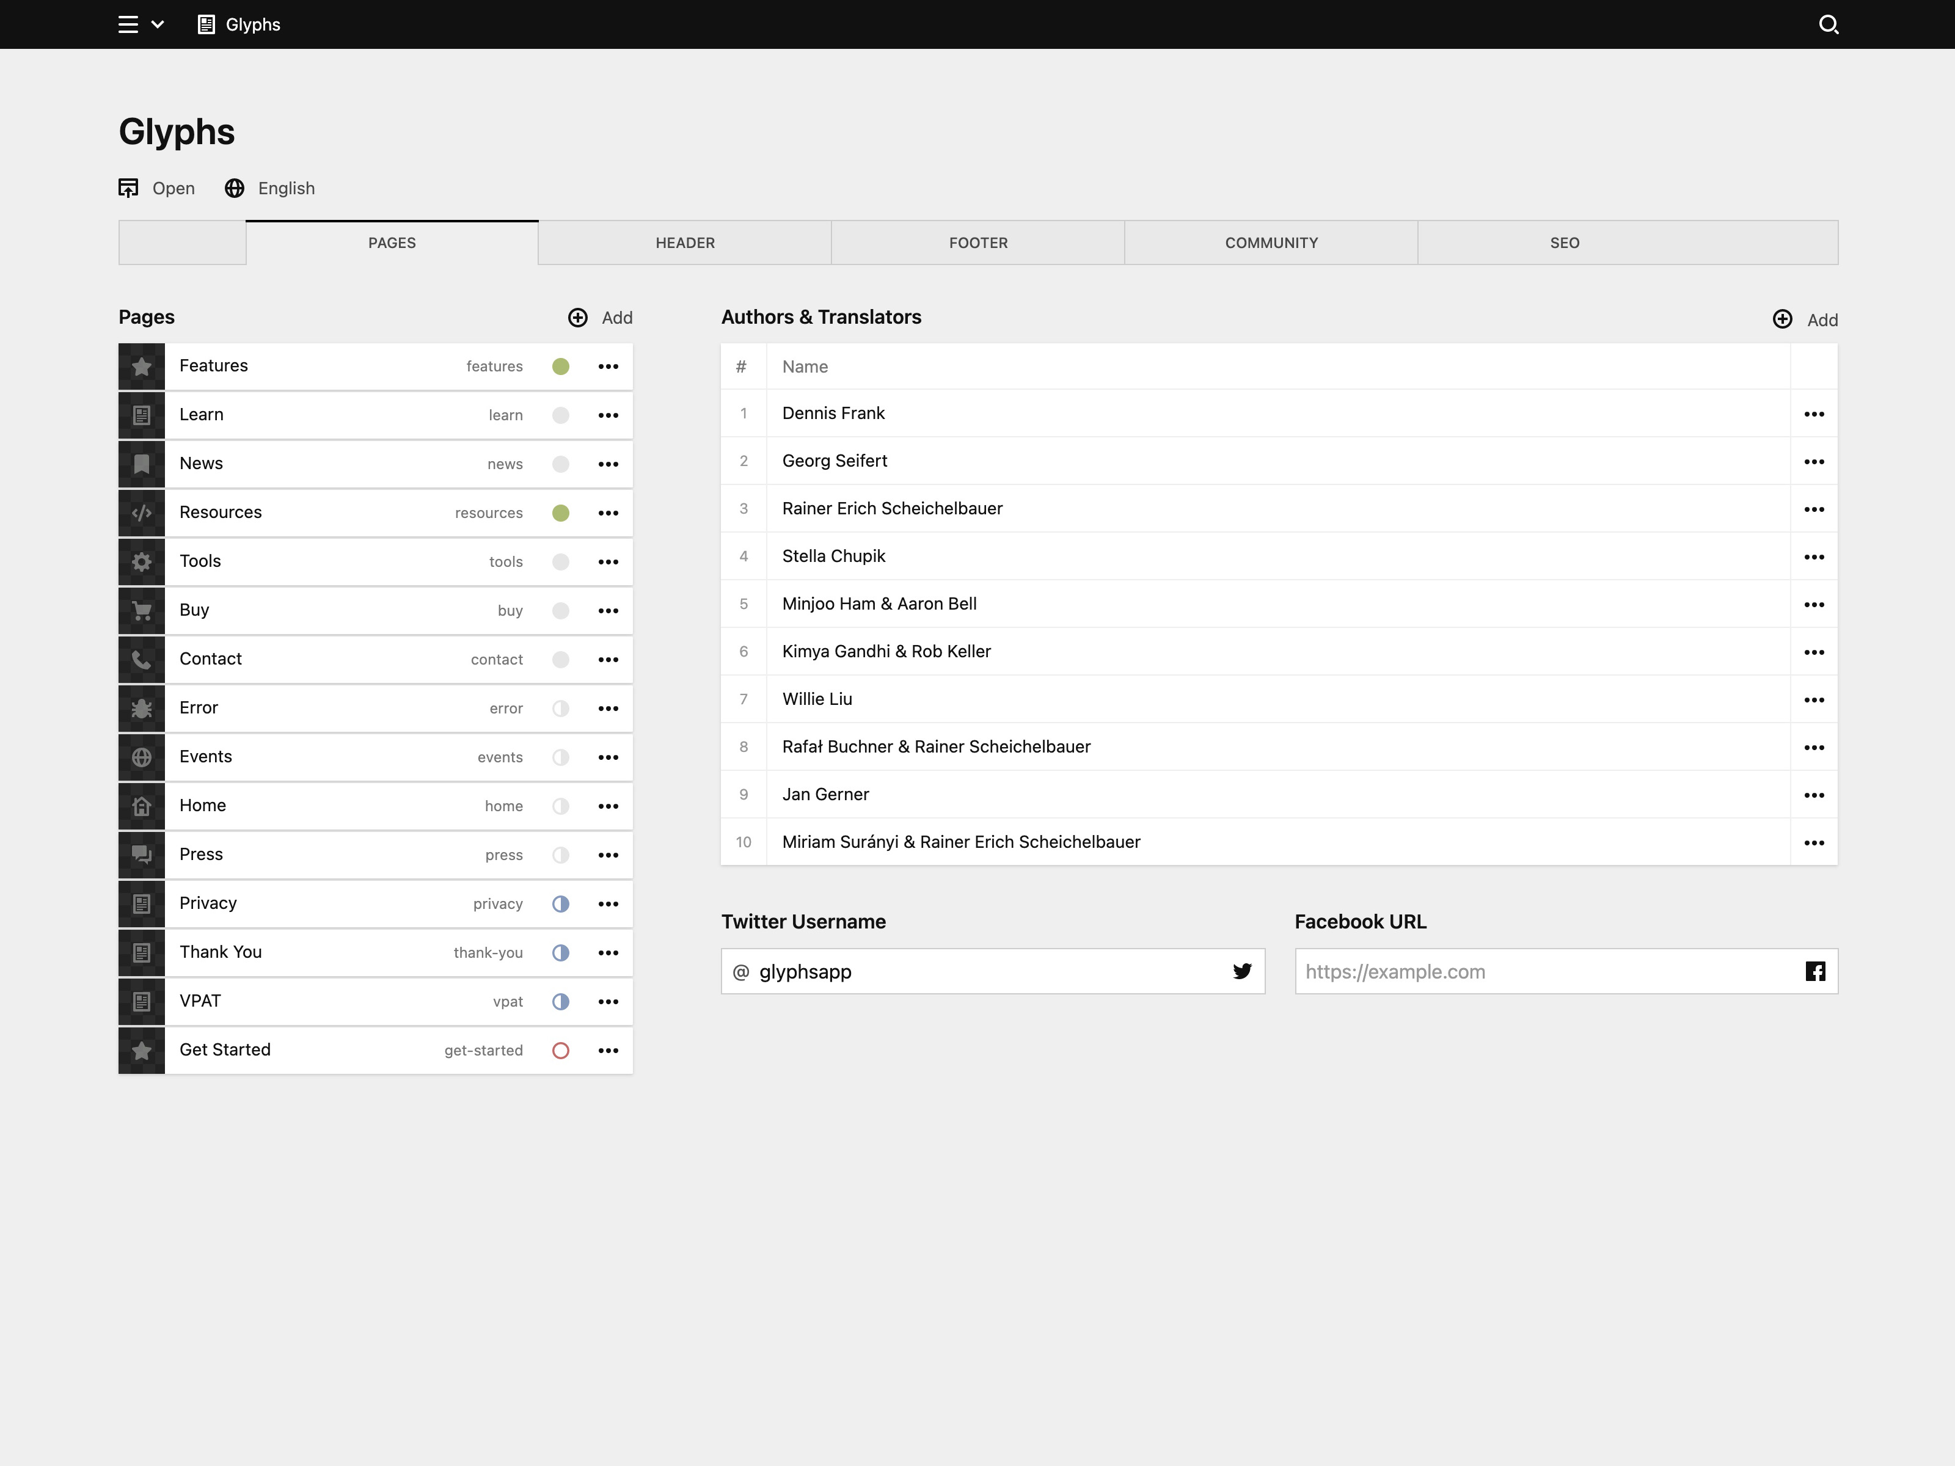The width and height of the screenshot is (1955, 1466).
Task: Expand the chevron next to the hamburger menu
Action: [158, 25]
